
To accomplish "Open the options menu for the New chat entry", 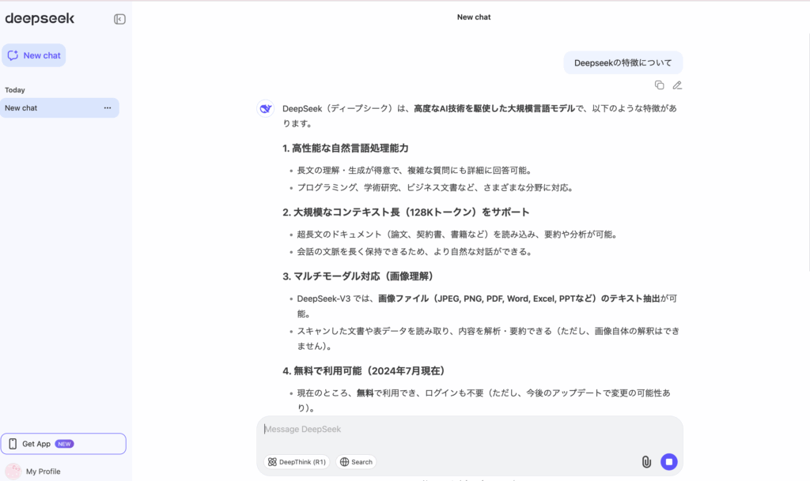I will [x=108, y=107].
